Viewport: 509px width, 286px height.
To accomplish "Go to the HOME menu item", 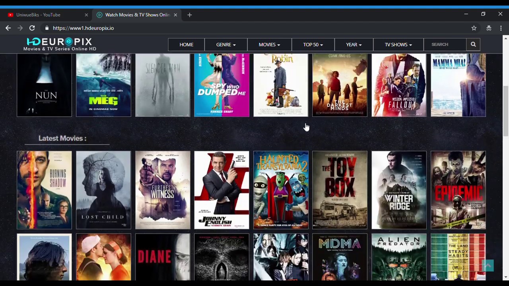I will [186, 44].
